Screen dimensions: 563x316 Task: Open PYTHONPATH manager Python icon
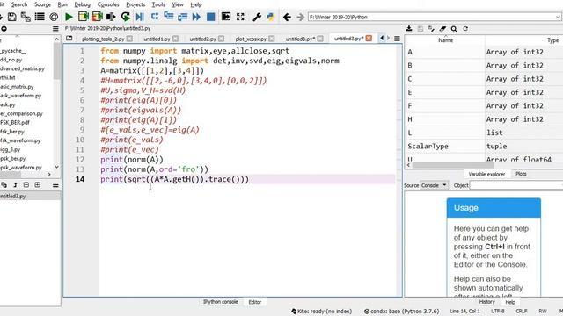click(x=270, y=17)
